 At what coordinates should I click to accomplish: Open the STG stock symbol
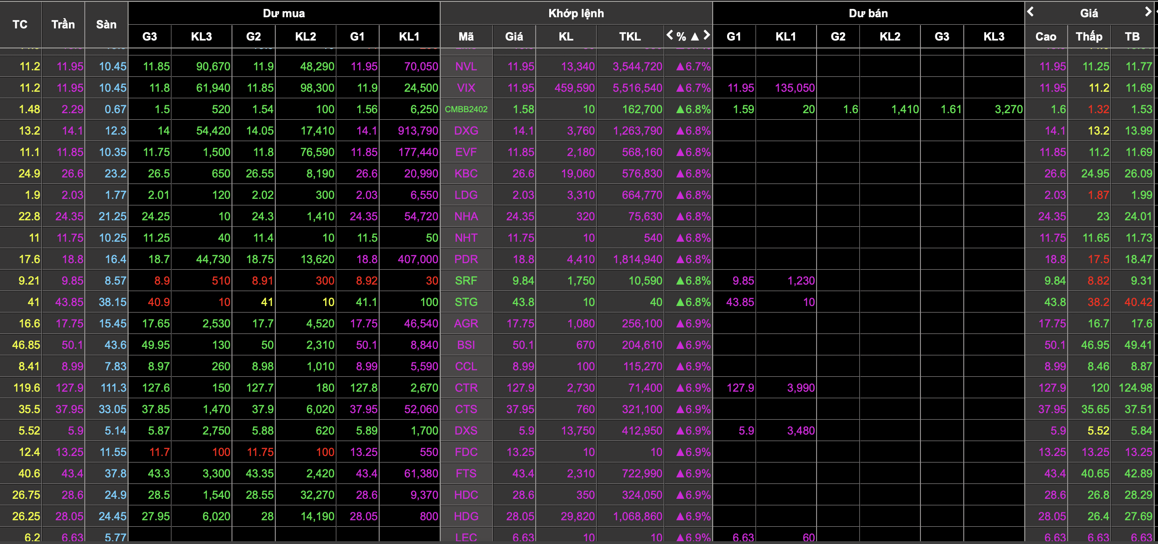point(466,302)
